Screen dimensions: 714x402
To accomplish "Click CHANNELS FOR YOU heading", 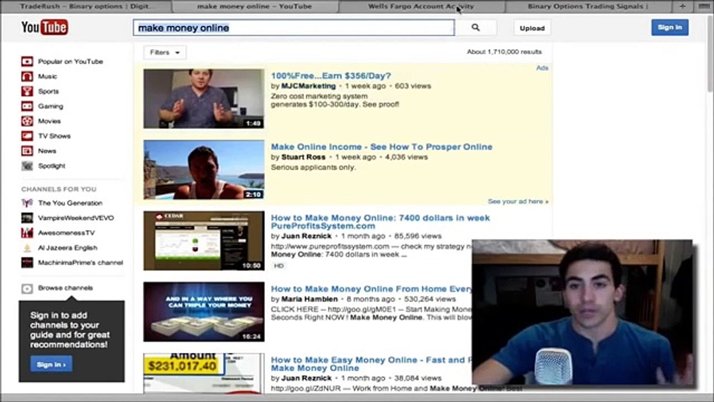I will [59, 189].
